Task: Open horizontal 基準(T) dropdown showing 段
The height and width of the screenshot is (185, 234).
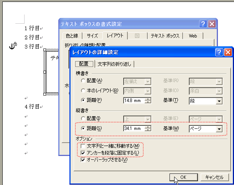Action: pos(219,101)
